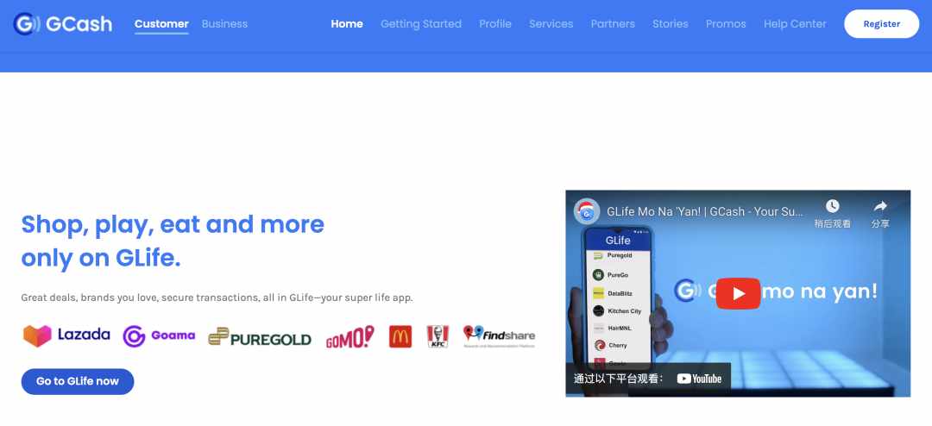Select the Customer tab

pos(161,24)
